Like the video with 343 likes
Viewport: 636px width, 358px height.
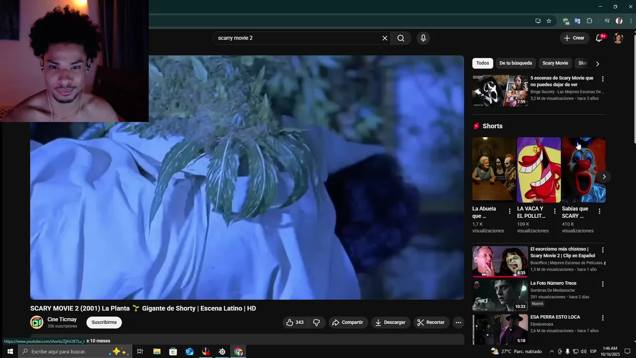tap(295, 322)
